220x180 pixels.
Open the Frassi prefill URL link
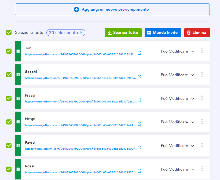point(80,101)
